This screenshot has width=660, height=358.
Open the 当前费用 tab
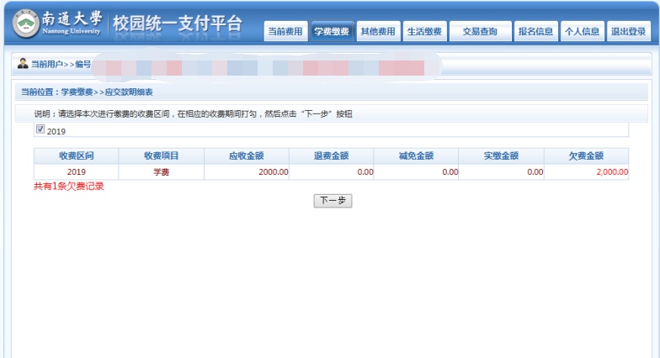click(285, 32)
